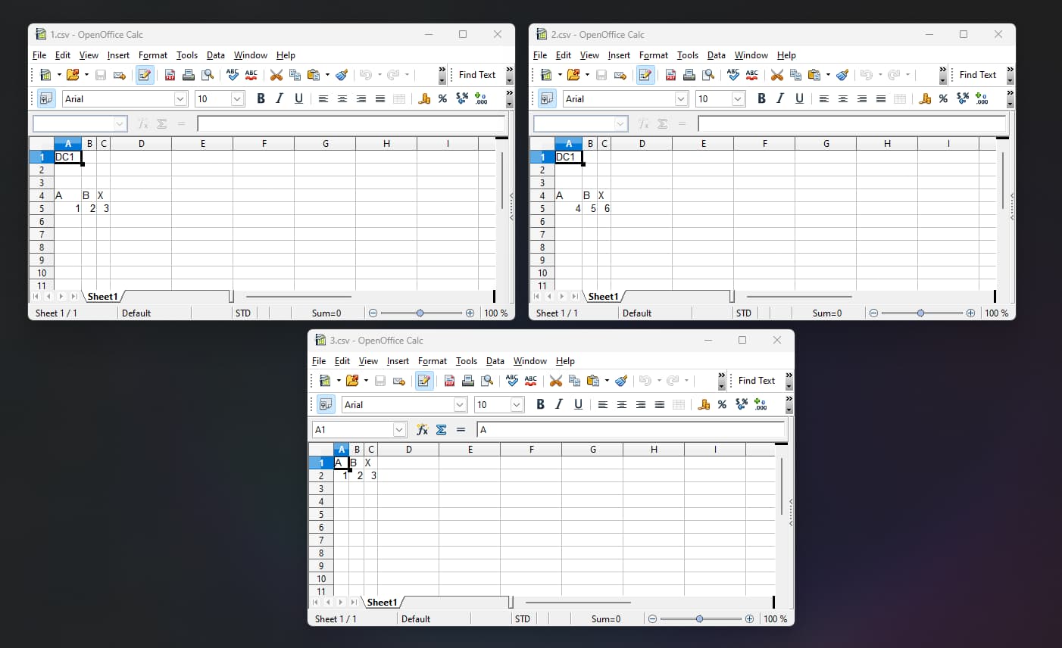
Task: Open the Data menu in 1.csv window
Action: [x=215, y=55]
